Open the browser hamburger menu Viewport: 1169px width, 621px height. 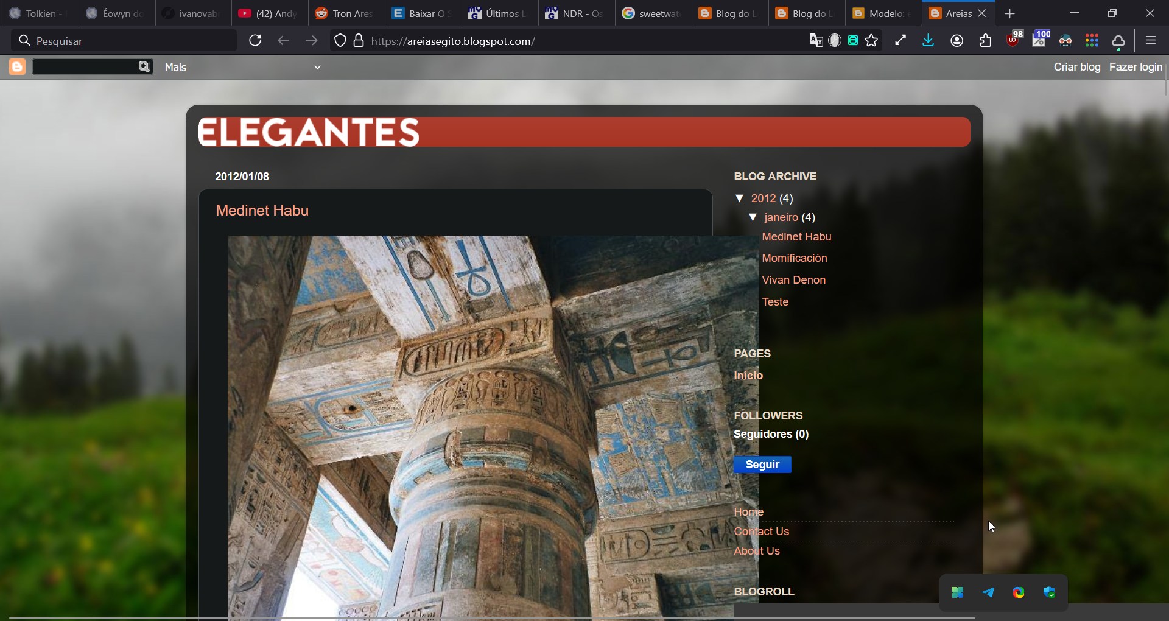click(x=1151, y=41)
